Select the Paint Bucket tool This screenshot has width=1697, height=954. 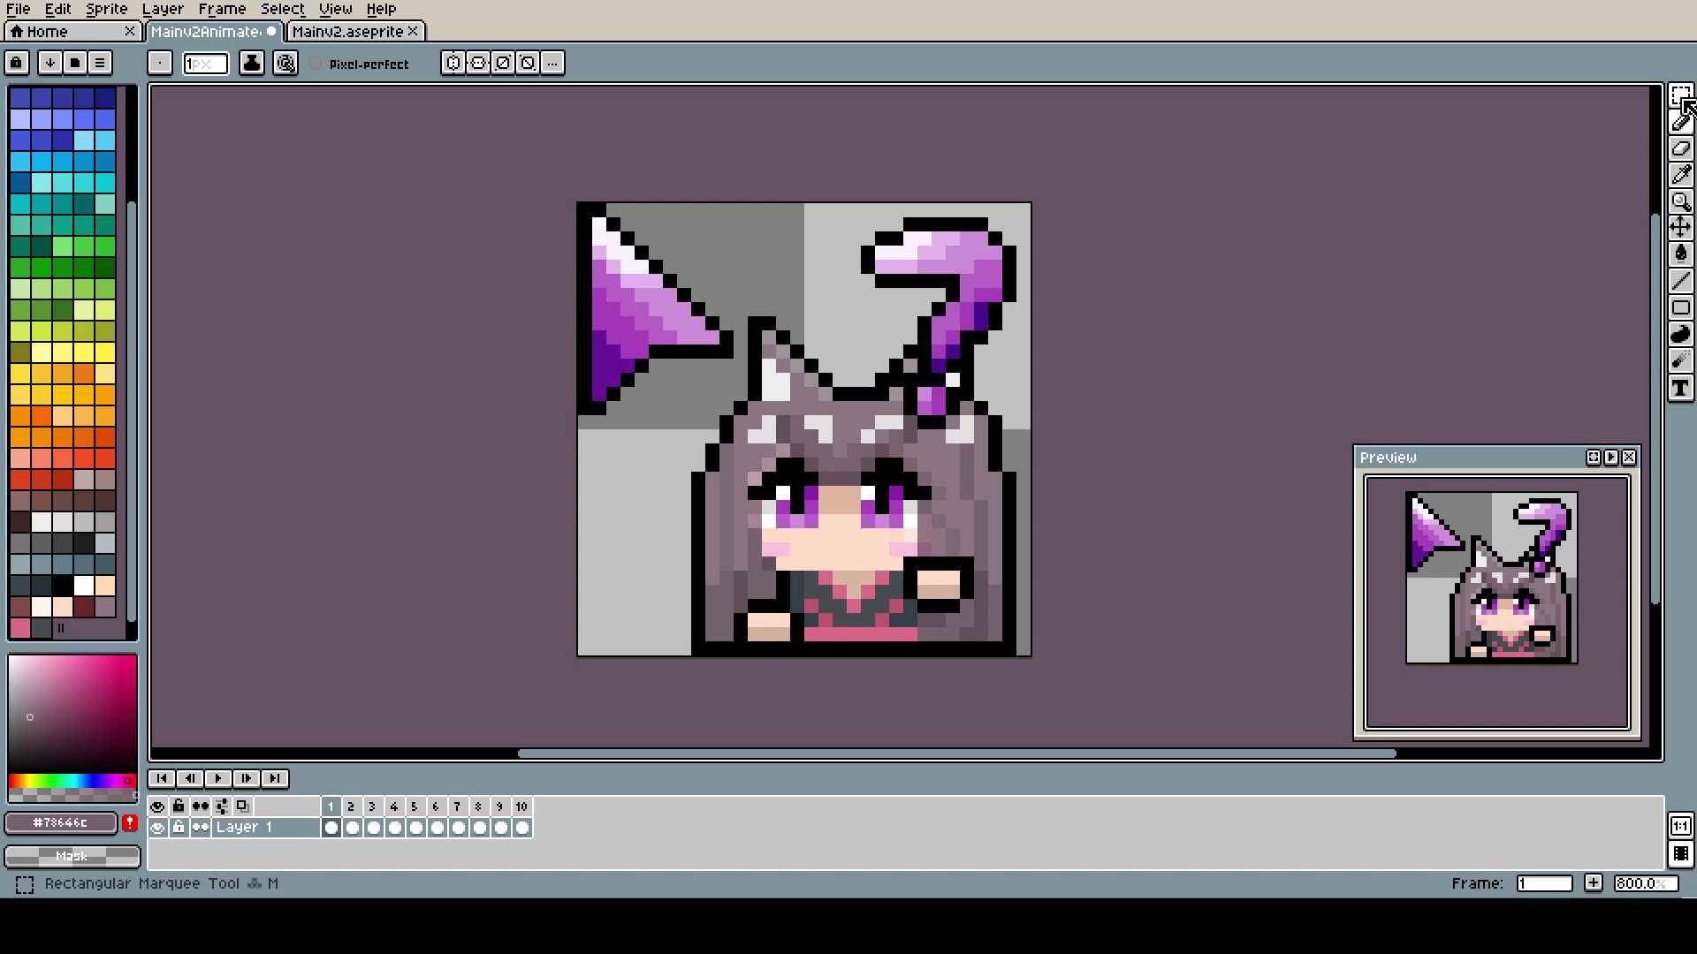coord(1680,254)
